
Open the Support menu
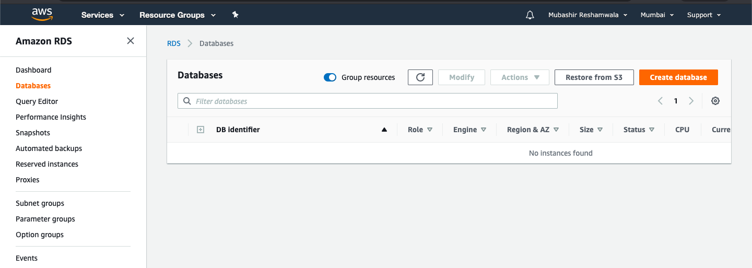tap(704, 15)
